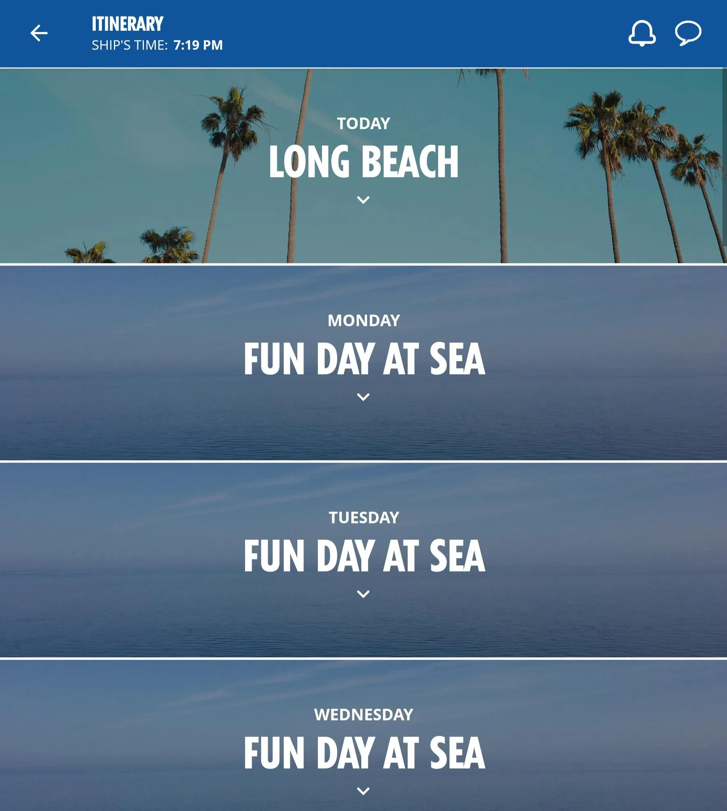The width and height of the screenshot is (727, 811).
Task: Expand the Long Beach day chevron
Action: point(363,200)
